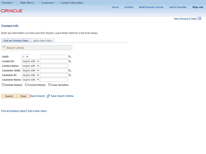Switch to Add a New Value tab

coord(42,41)
